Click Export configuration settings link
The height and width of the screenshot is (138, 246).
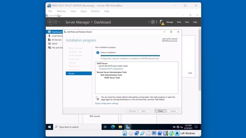click(x=107, y=103)
